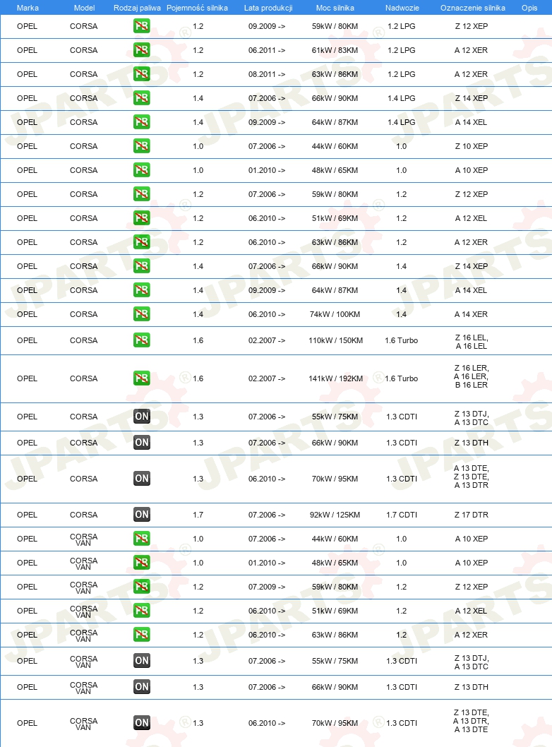Viewport: 552px width, 747px height.
Task: Click the PB icon for Corsa Van 44kW / 60KM
Action: pos(141,538)
